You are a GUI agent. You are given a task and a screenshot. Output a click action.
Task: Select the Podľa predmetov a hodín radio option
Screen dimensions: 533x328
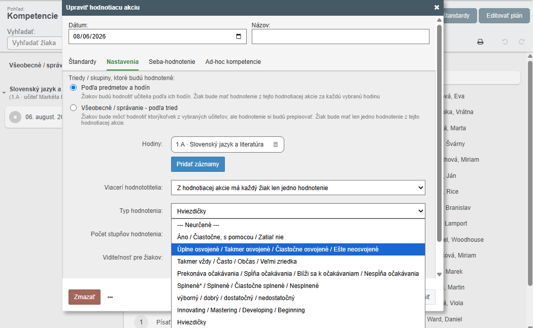[x=73, y=88]
